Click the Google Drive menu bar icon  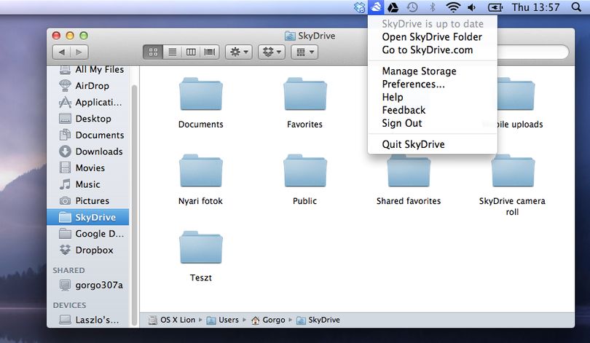pyautogui.click(x=393, y=7)
